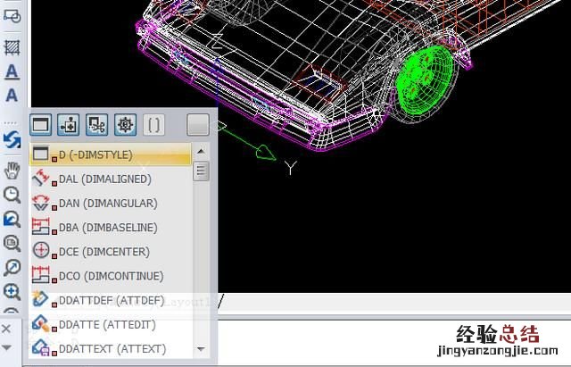Pick DCO (DIMCONTINUE) from suggestions
The image size is (571, 367).
click(x=103, y=276)
